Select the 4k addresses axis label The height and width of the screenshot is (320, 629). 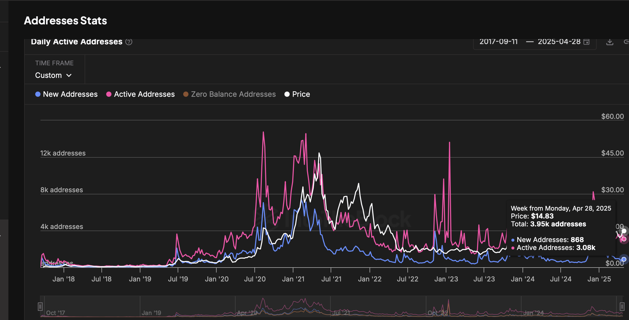pos(62,227)
